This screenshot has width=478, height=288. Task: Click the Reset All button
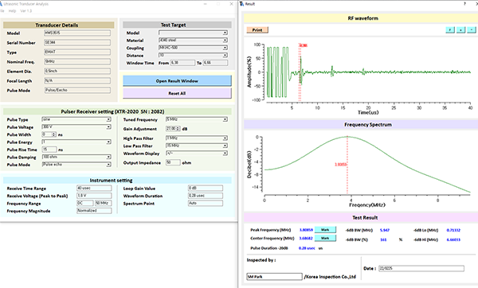coord(177,93)
